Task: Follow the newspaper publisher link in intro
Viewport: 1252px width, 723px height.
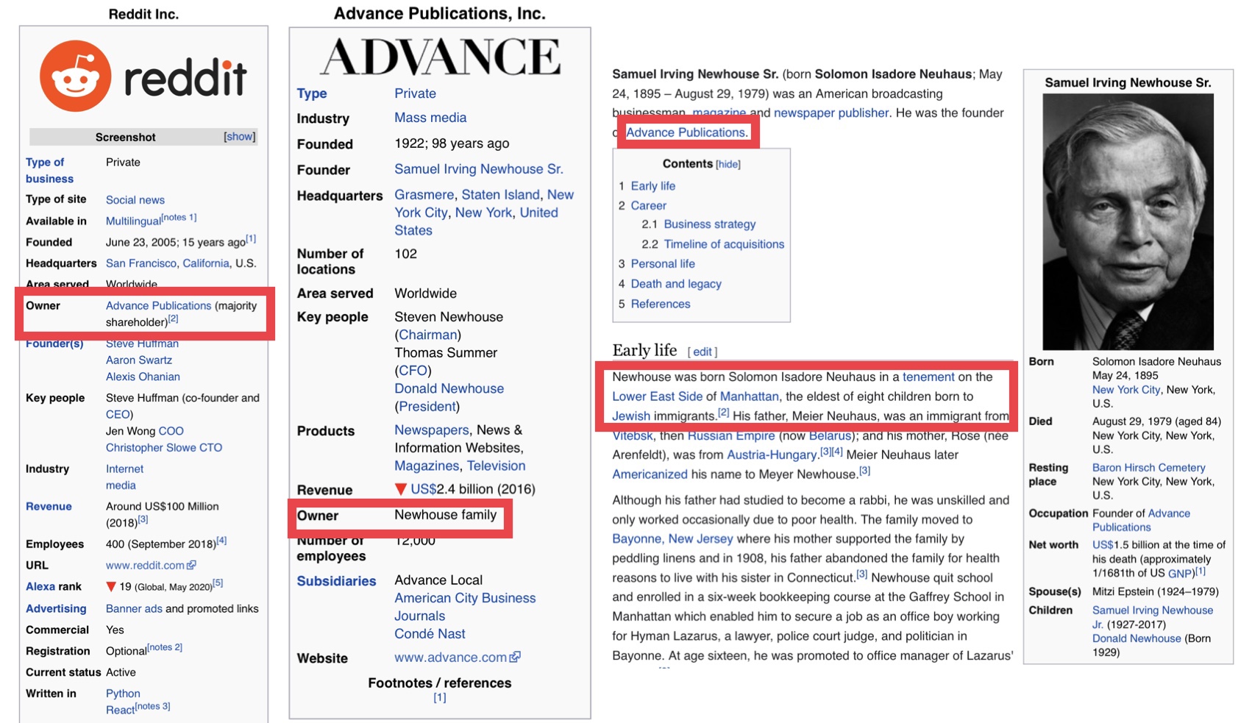Action: pos(831,113)
